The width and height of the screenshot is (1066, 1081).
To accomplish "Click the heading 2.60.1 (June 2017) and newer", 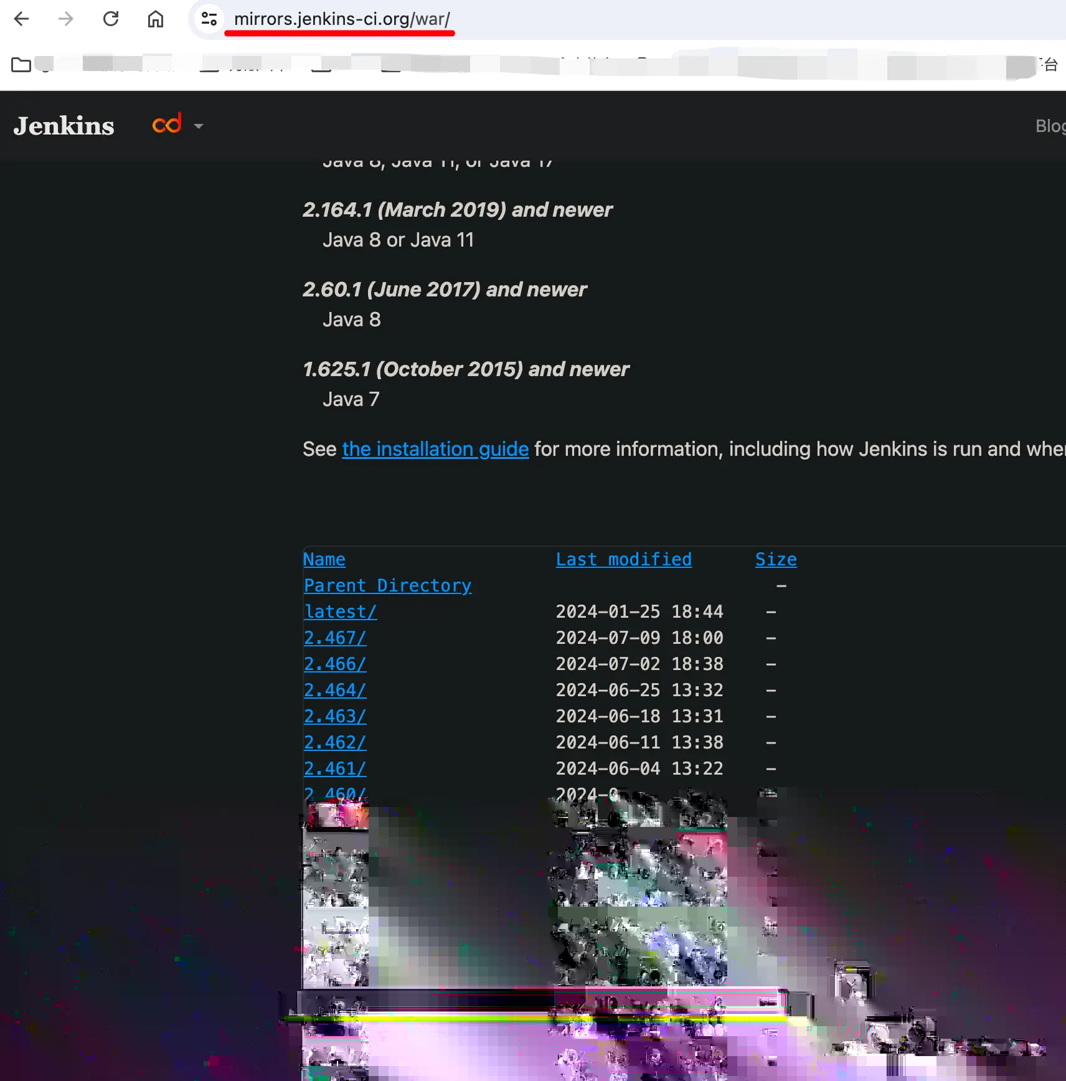I will click(x=445, y=290).
